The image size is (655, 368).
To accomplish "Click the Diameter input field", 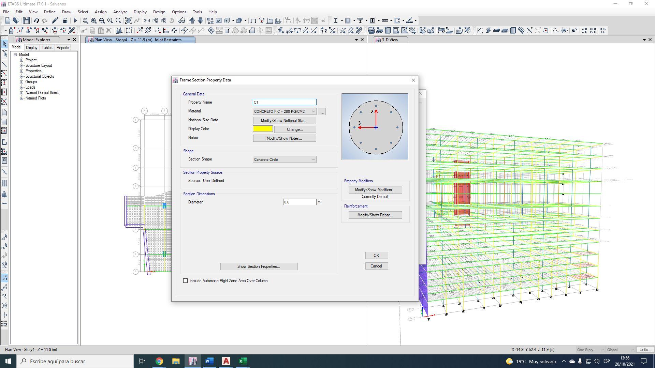I will [x=299, y=202].
